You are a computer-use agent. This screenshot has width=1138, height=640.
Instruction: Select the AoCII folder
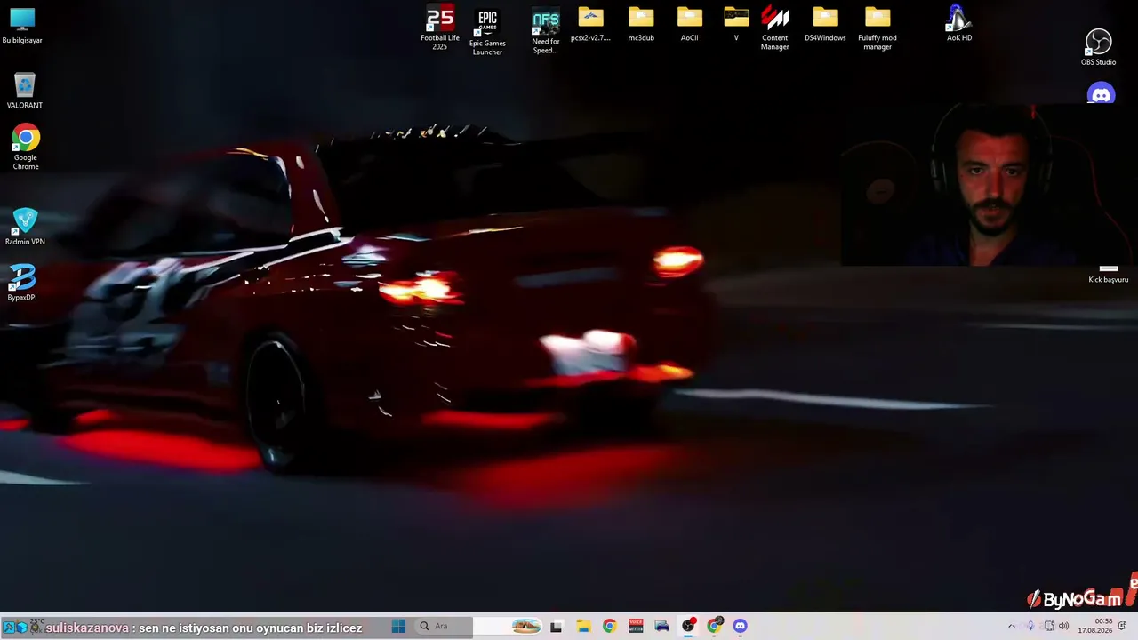690,25
